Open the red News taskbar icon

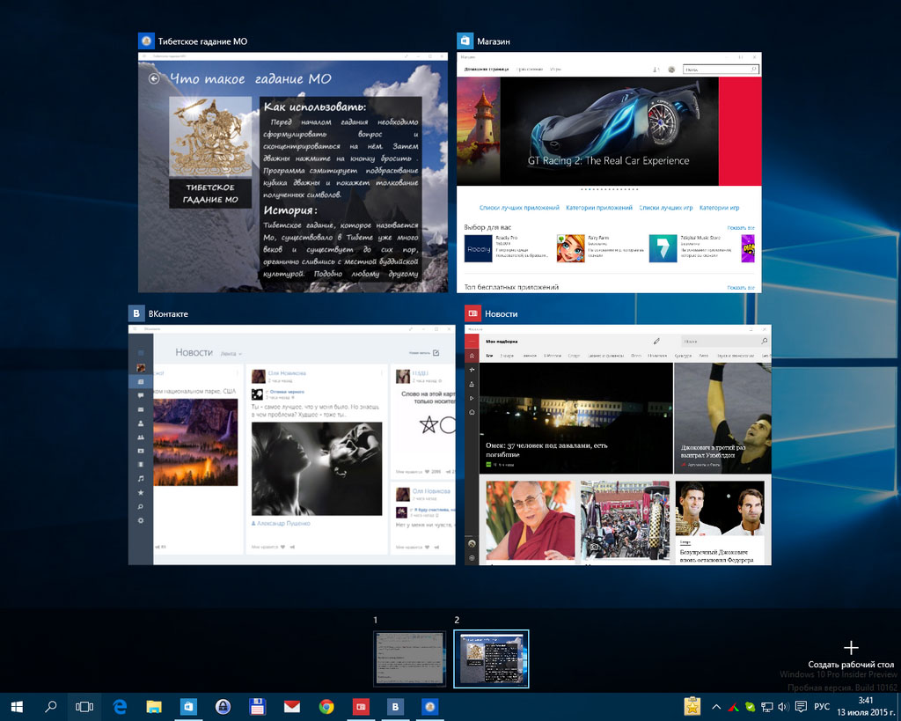coord(361,707)
